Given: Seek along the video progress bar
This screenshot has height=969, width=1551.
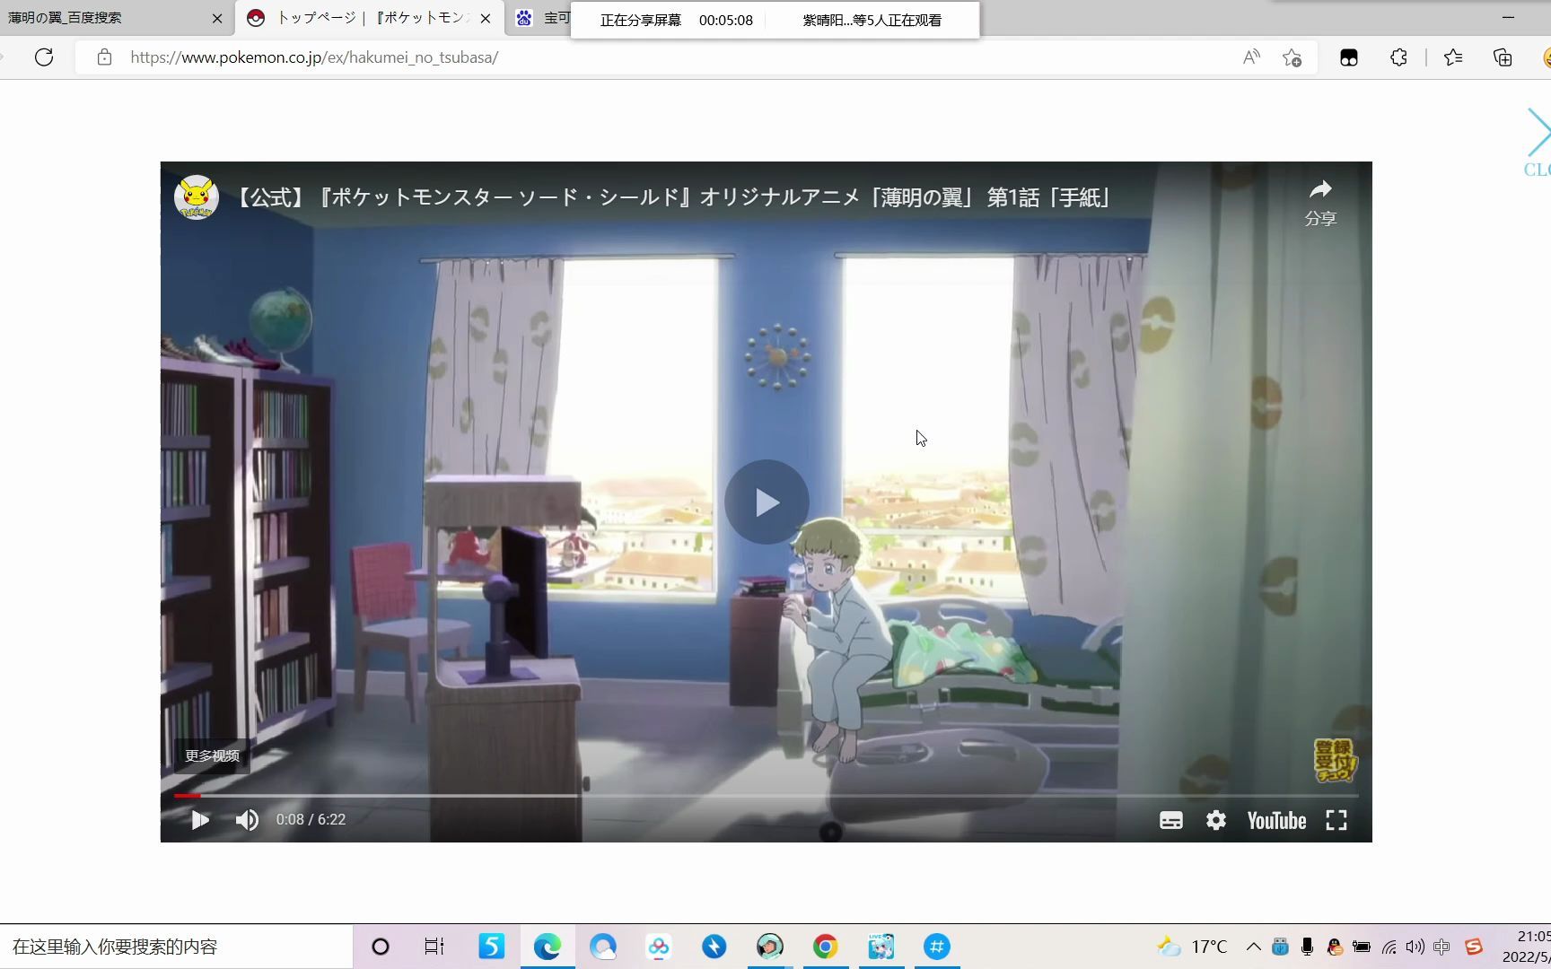Looking at the screenshot, I should coord(766,796).
